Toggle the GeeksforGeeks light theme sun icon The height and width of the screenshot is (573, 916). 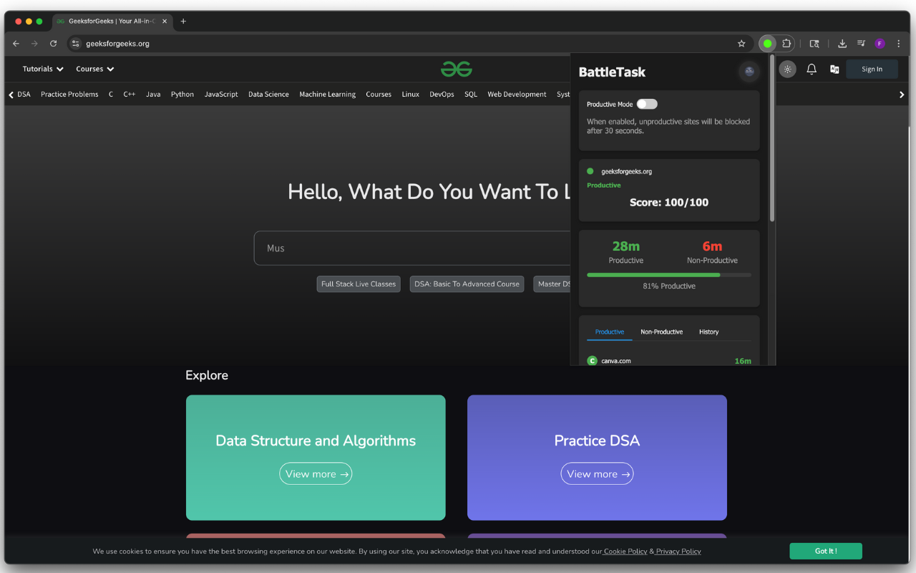pos(787,69)
